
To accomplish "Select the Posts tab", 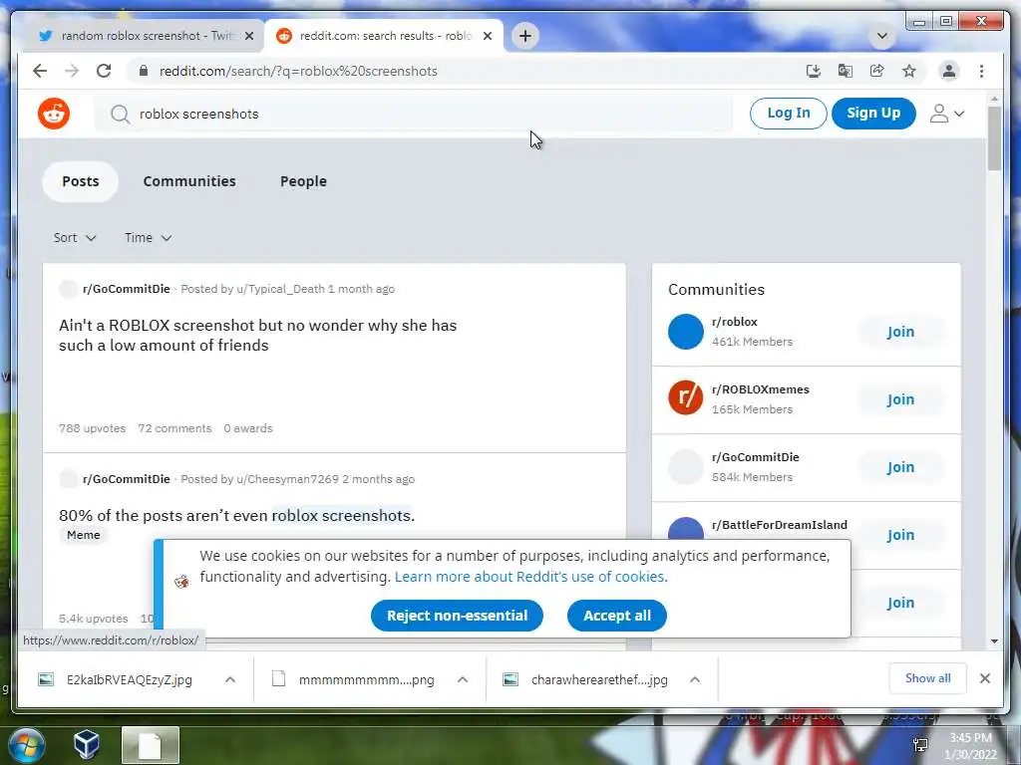I will (81, 181).
